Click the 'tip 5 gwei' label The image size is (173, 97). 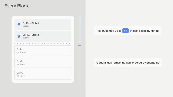(21, 76)
